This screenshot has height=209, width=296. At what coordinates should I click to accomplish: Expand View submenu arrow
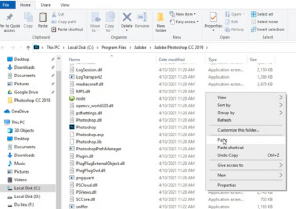(x=281, y=97)
